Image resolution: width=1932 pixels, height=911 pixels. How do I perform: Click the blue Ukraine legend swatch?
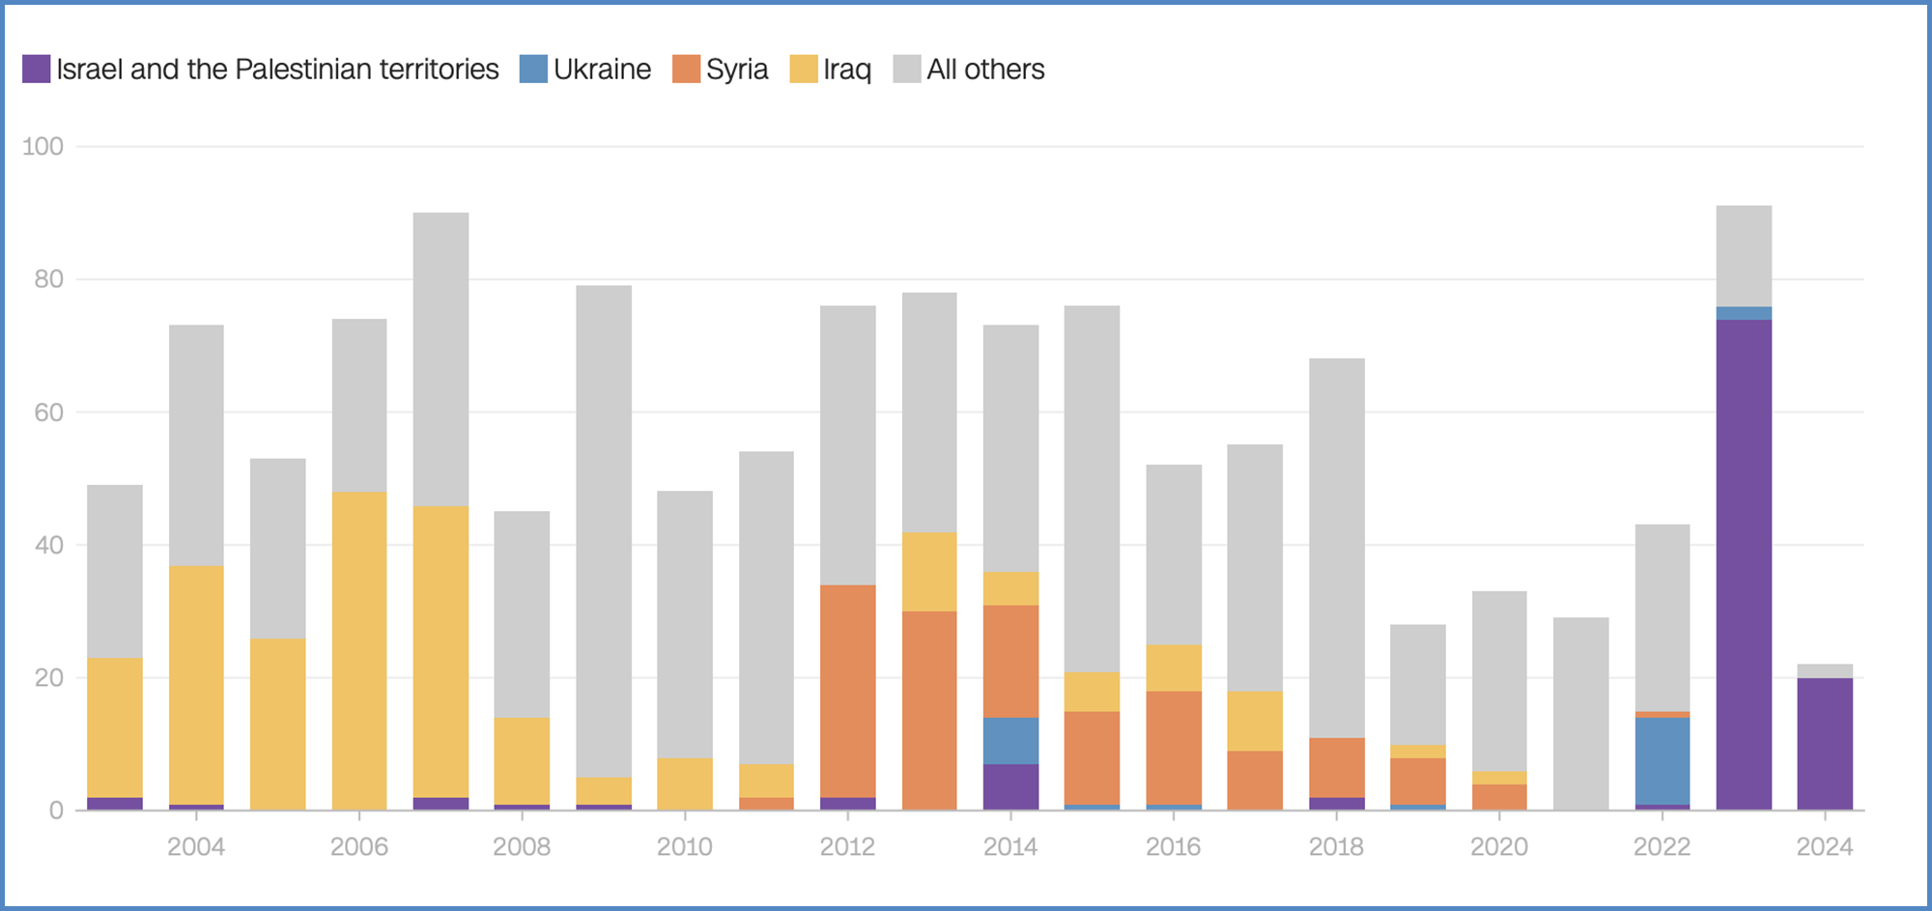pyautogui.click(x=533, y=70)
